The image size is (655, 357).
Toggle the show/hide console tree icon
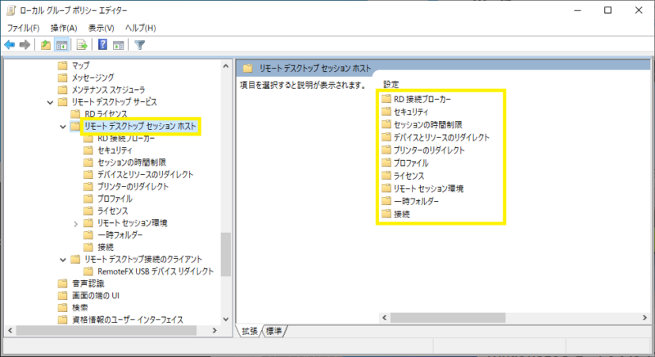(62, 45)
